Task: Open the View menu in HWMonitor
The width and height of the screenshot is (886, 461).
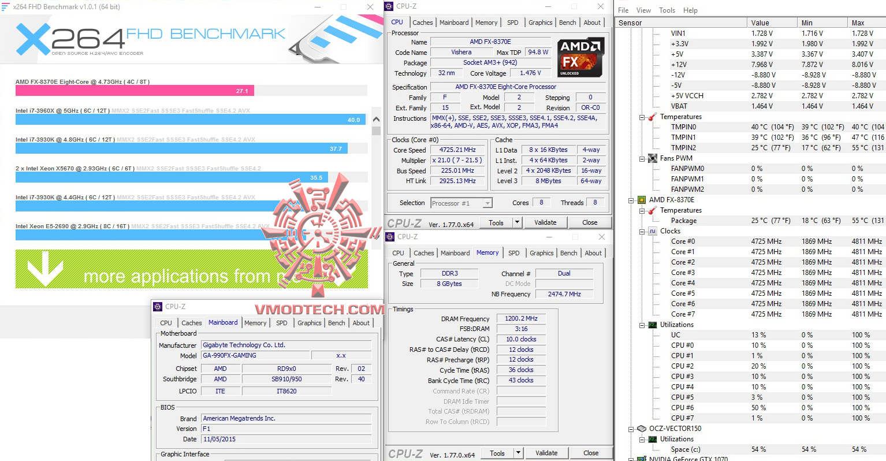Action: point(643,10)
